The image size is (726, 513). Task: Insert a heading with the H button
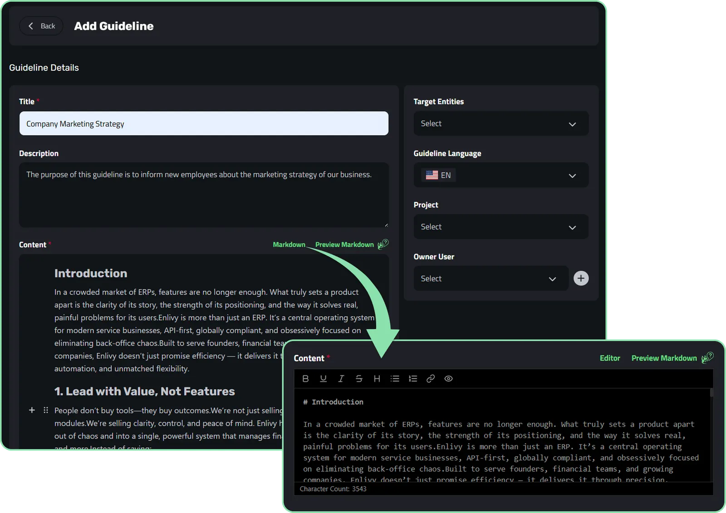(377, 378)
